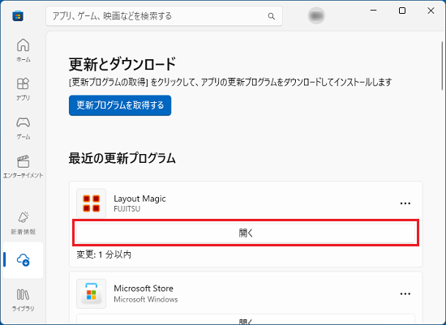Click 更新プログラムを取得する button
Image resolution: width=446 pixels, height=325 pixels.
pyautogui.click(x=120, y=105)
